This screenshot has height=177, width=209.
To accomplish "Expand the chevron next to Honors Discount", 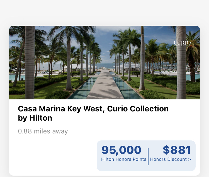I will click(x=190, y=159).
